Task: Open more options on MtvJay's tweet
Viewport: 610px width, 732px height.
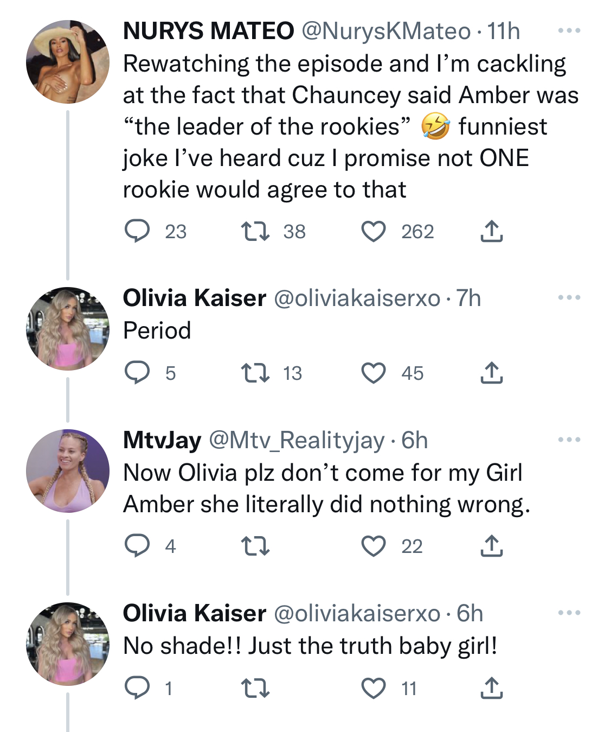Action: point(569,440)
